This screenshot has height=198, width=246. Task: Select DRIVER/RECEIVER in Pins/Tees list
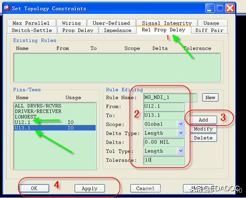pyautogui.click(x=55, y=111)
